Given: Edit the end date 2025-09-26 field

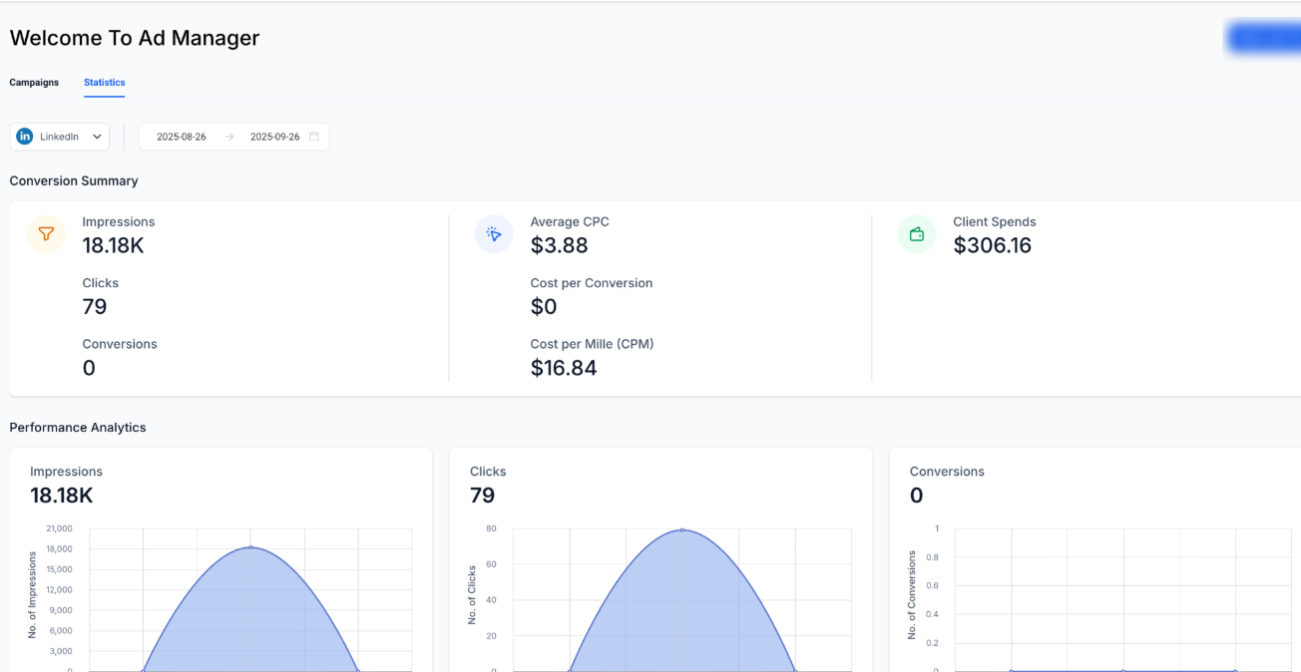Looking at the screenshot, I should 274,137.
